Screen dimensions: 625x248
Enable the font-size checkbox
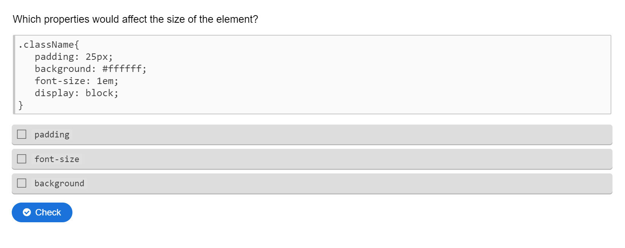coord(21,159)
